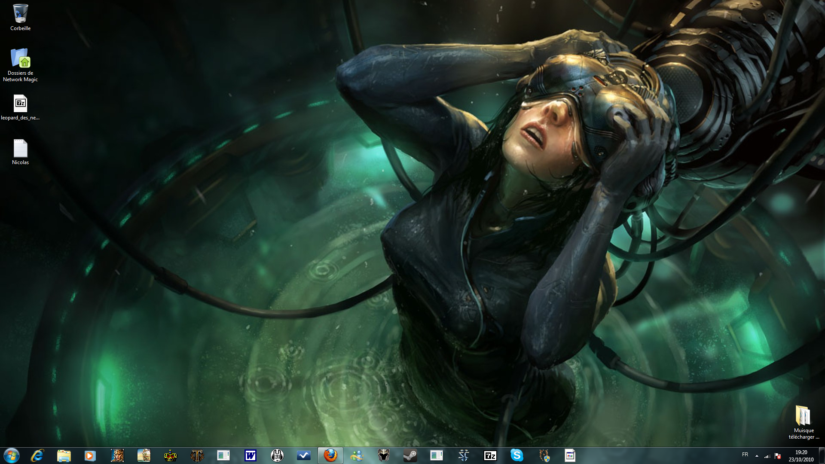Open the Action Center flag icon

[778, 456]
